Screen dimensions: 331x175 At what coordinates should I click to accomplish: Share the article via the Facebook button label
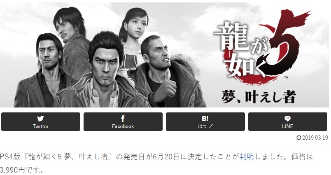[x=123, y=126]
